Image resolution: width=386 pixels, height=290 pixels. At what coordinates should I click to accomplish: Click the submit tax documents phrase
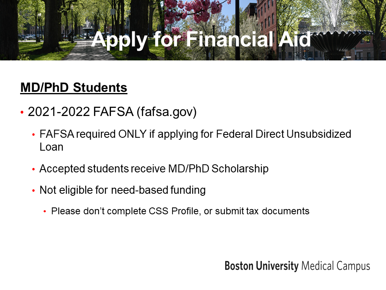262,211
